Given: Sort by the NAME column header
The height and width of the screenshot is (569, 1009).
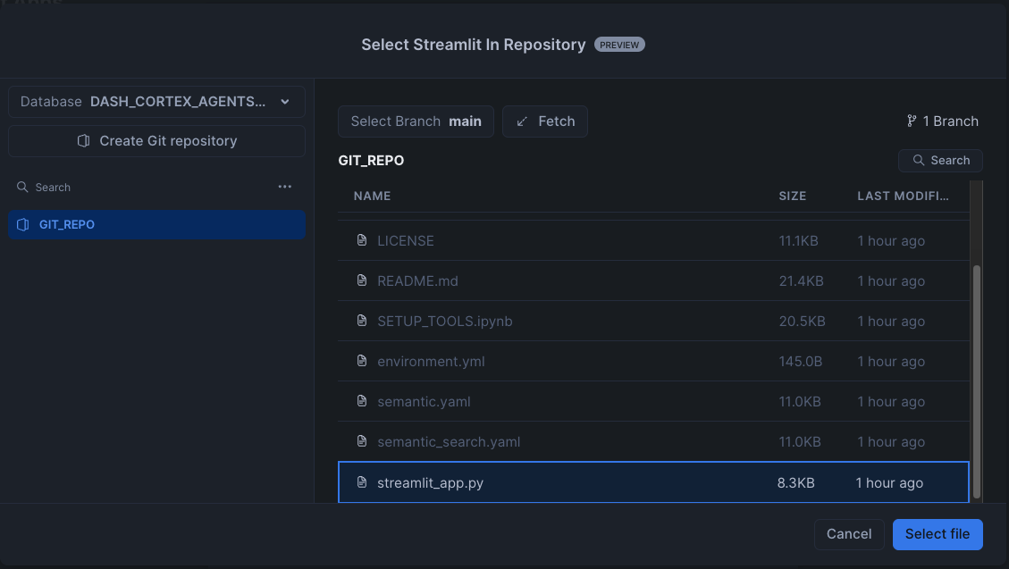Looking at the screenshot, I should 372,197.
